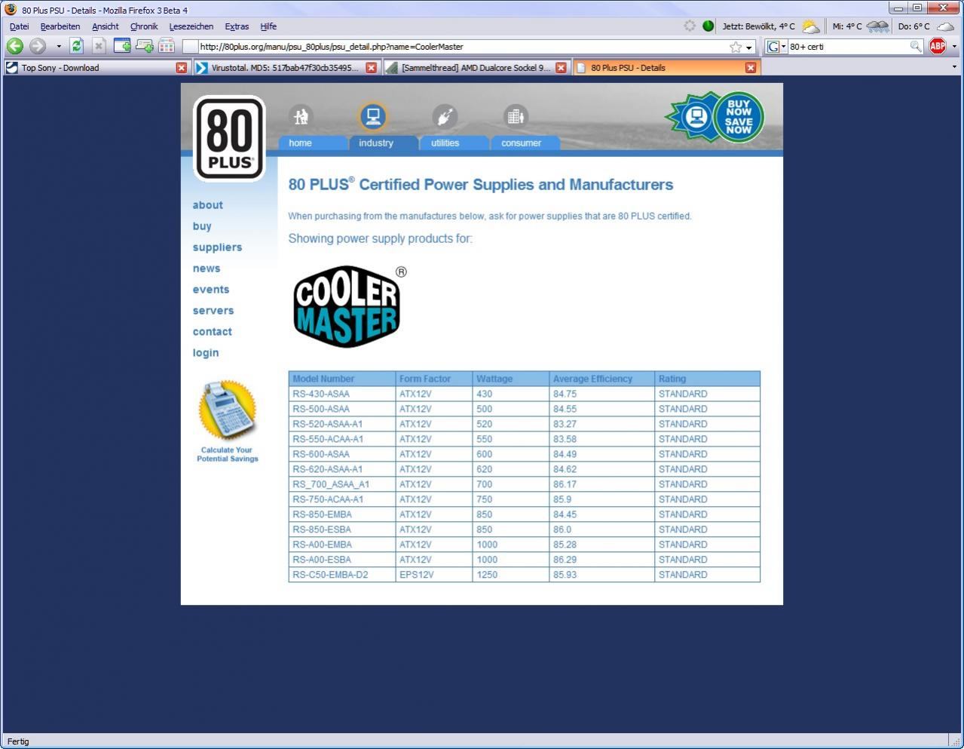Click the Cooler Master logo
This screenshot has width=964, height=749.
348,306
